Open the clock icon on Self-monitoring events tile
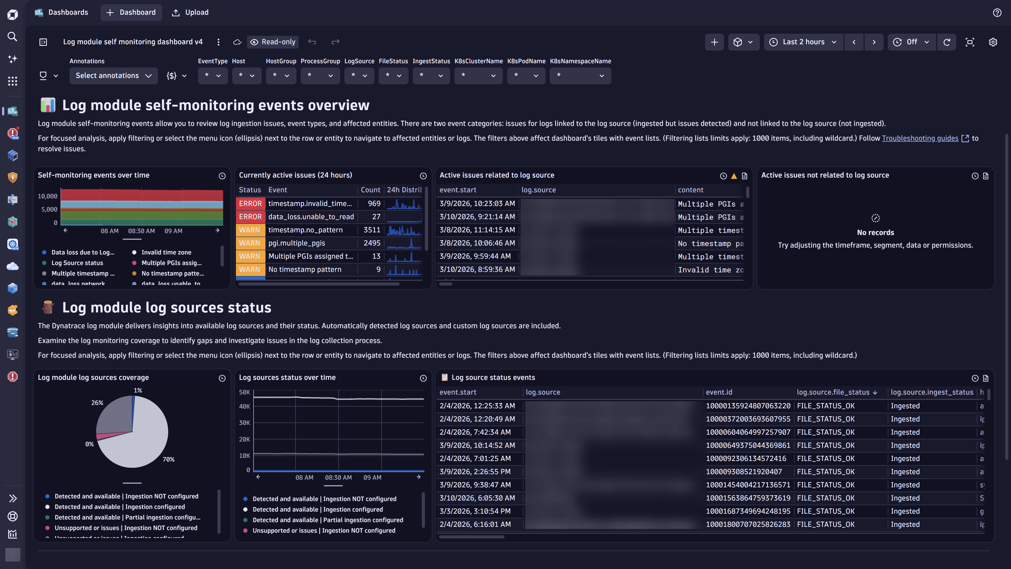The image size is (1011, 569). (x=222, y=176)
